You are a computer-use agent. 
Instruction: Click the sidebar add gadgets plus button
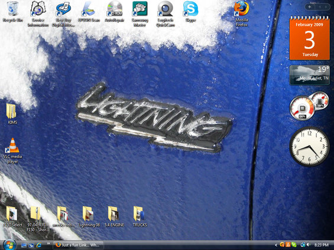pyautogui.click(x=309, y=7)
